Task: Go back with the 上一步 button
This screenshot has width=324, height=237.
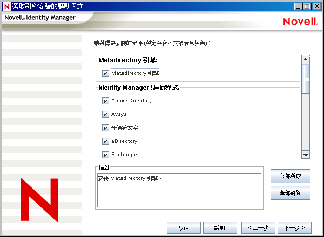Action: pos(258,228)
